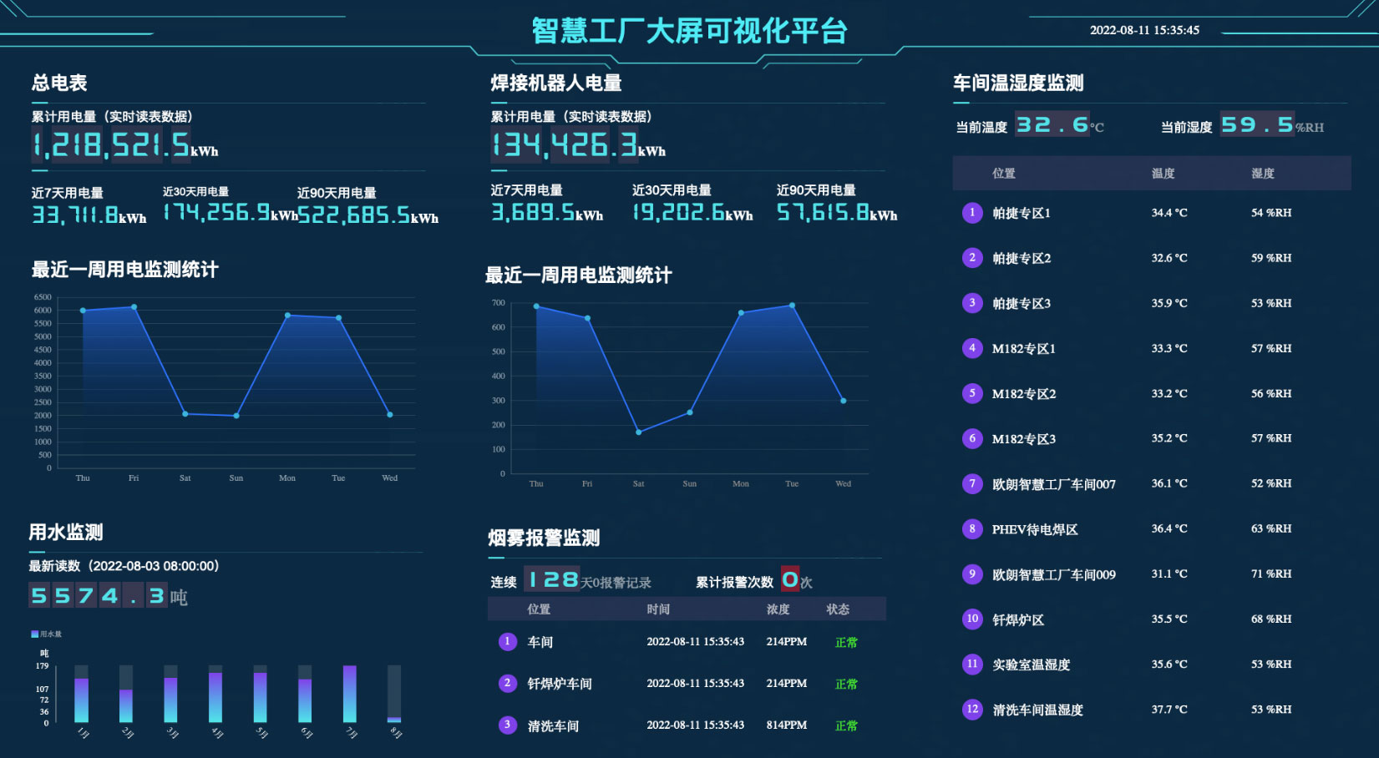Click the Wednesday point on welding robot chart
Screen dimensions: 1379x758
[843, 400]
